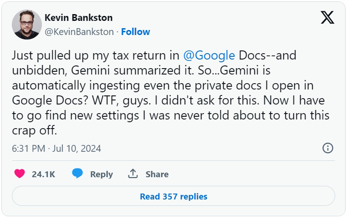Click the Kevin Bankston display name
This screenshot has height=219, width=347.
pyautogui.click(x=79, y=18)
